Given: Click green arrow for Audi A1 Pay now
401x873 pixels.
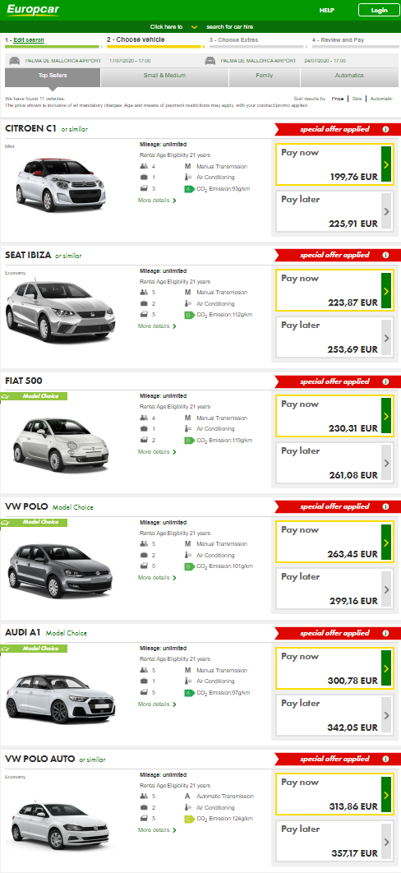Looking at the screenshot, I should [x=386, y=668].
